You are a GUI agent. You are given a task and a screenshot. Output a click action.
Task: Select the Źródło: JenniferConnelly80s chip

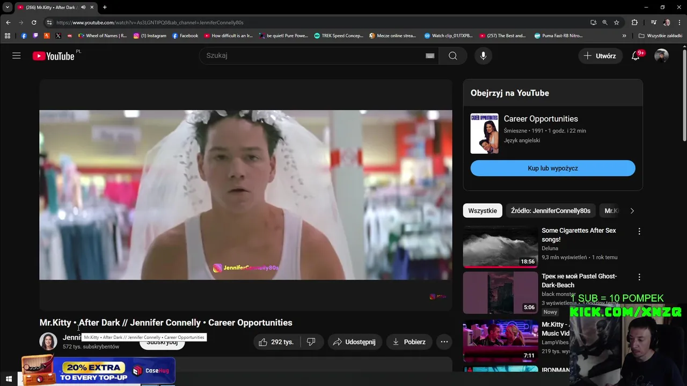(550, 211)
